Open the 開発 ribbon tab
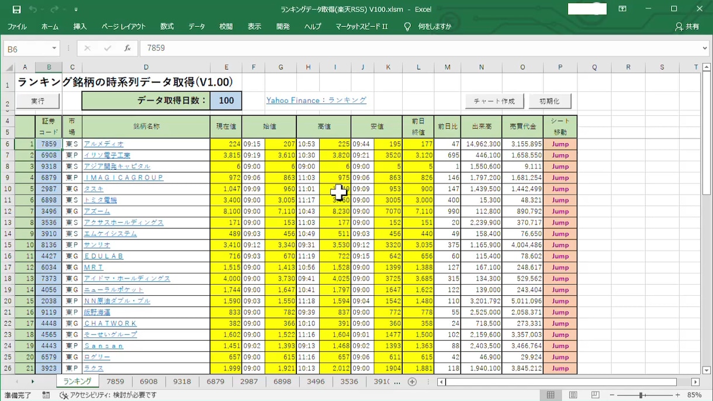Screen dimensions: 713x401 (x=283, y=27)
